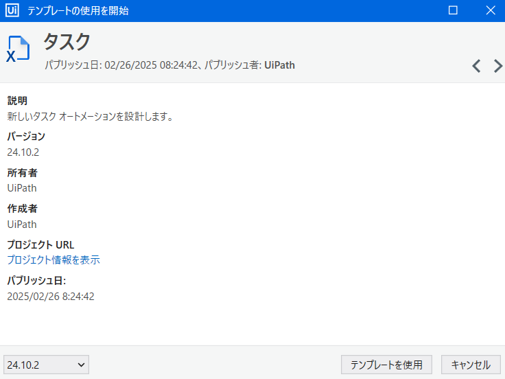Click the window title テンプレートの使用を開始
Image resolution: width=505 pixels, height=379 pixels.
coord(78,10)
